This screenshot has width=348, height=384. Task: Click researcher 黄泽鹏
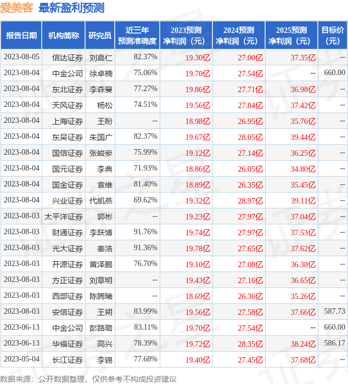tap(101, 264)
